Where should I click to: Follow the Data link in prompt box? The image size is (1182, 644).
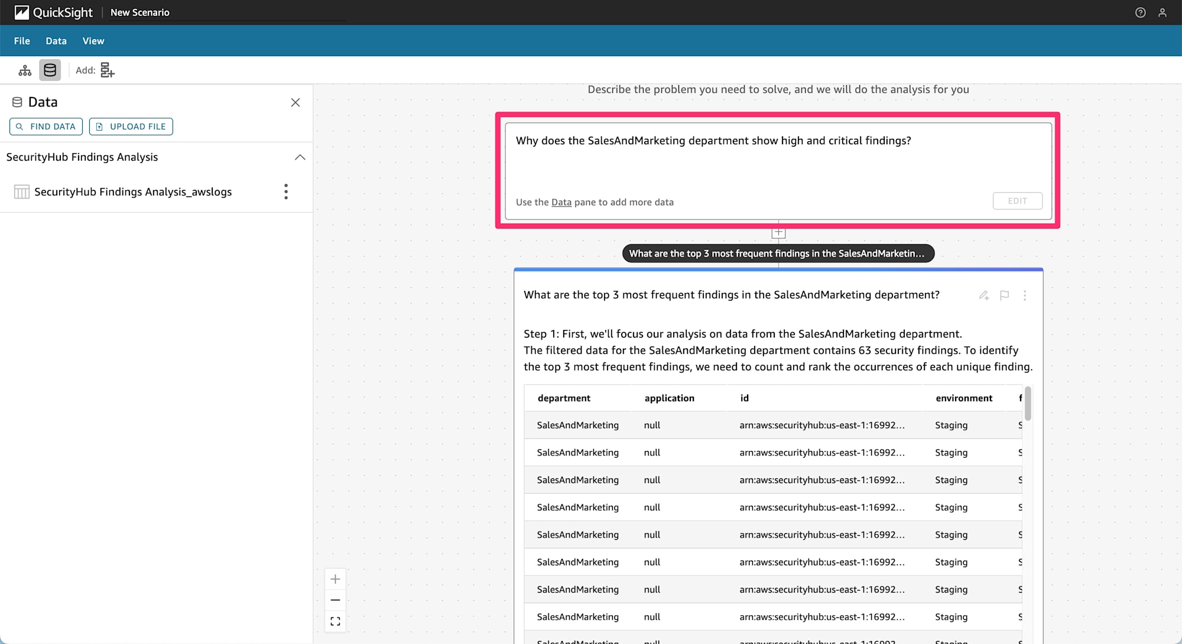coord(561,202)
